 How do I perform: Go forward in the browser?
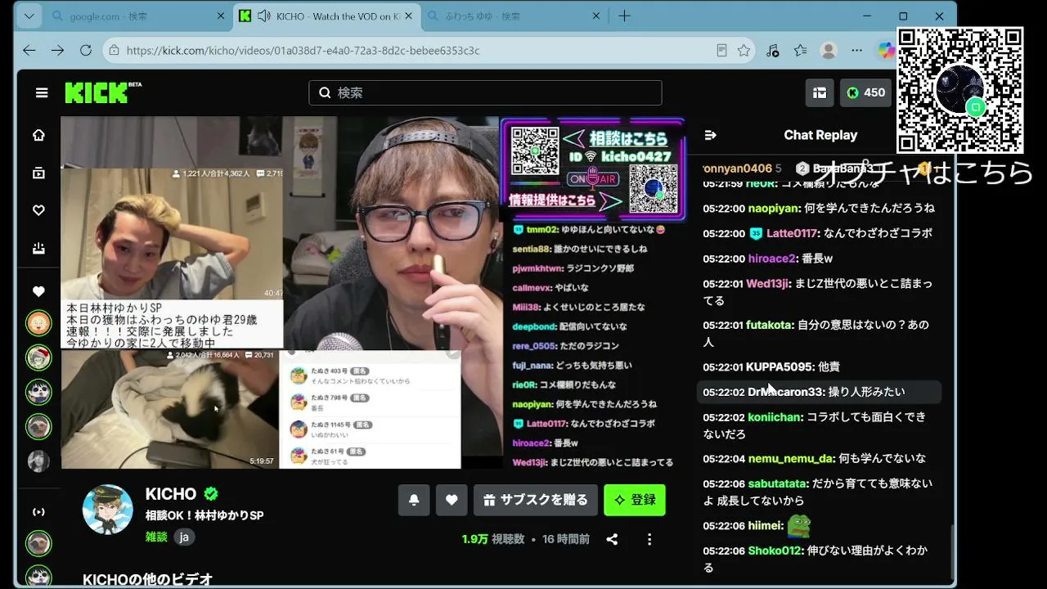(57, 50)
